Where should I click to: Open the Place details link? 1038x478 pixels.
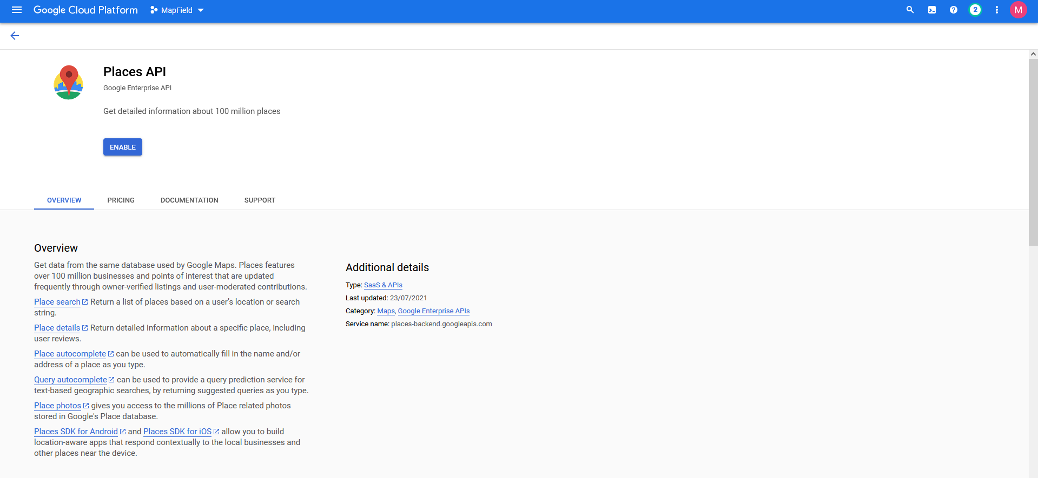57,328
